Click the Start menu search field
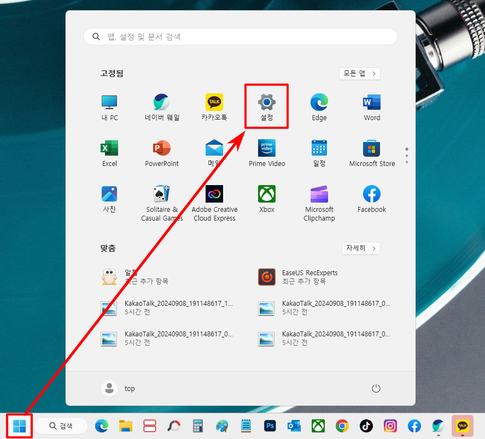The height and width of the screenshot is (439, 485). 241,37
